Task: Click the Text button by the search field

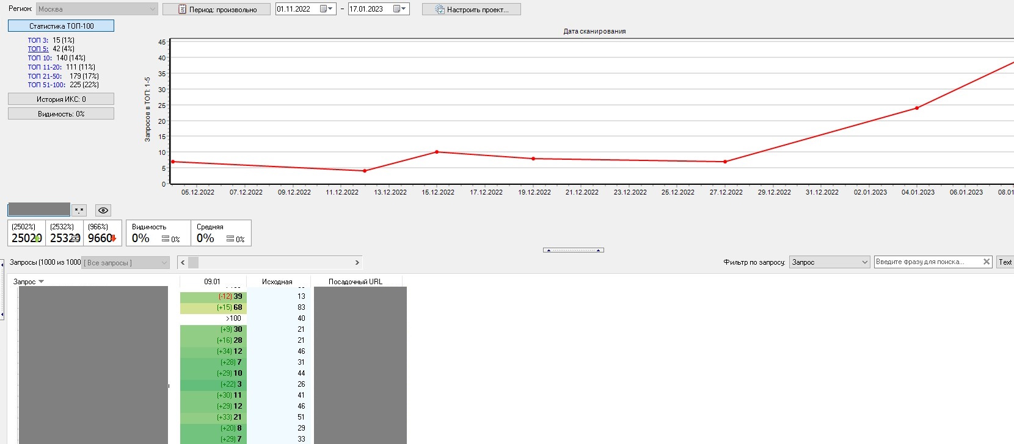Action: [1005, 262]
